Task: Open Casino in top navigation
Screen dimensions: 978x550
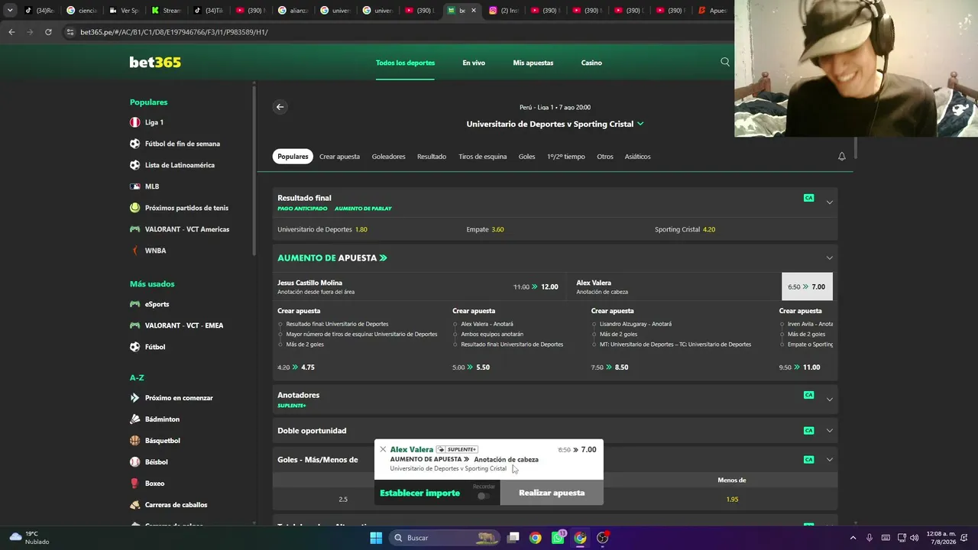Action: click(591, 63)
